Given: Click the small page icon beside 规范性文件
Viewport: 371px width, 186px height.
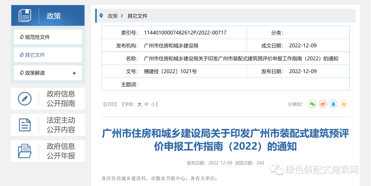Looking at the screenshot, I should point(22,37).
